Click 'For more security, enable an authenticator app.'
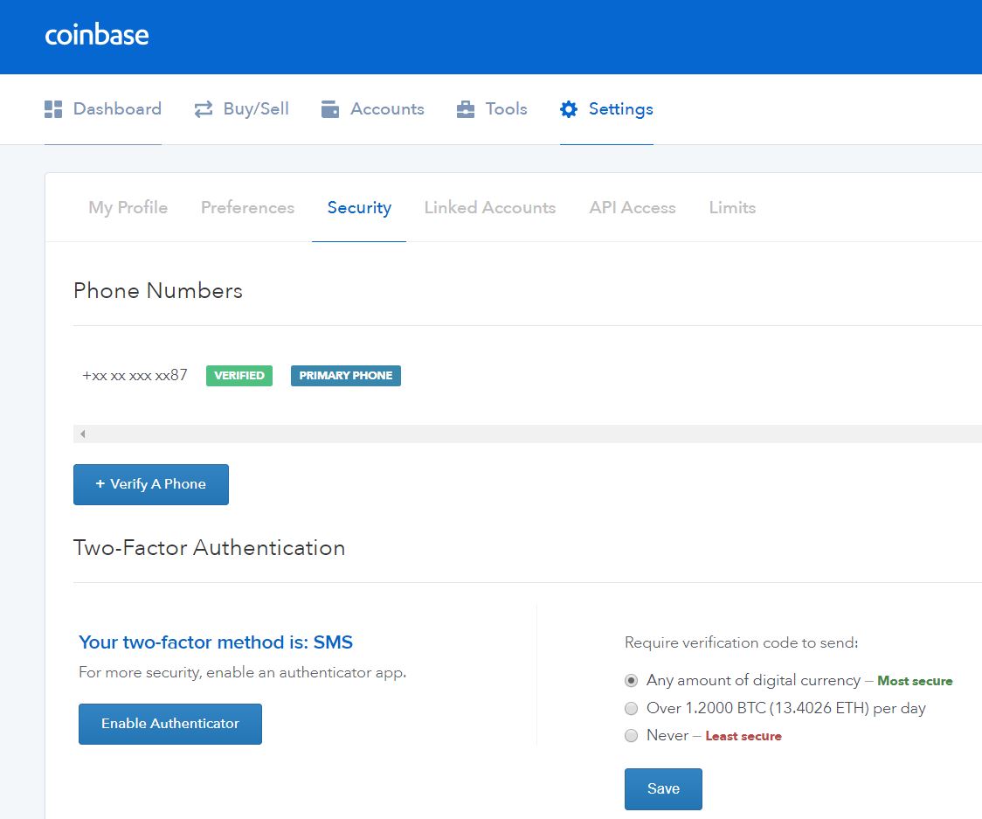982x819 pixels. coord(242,673)
